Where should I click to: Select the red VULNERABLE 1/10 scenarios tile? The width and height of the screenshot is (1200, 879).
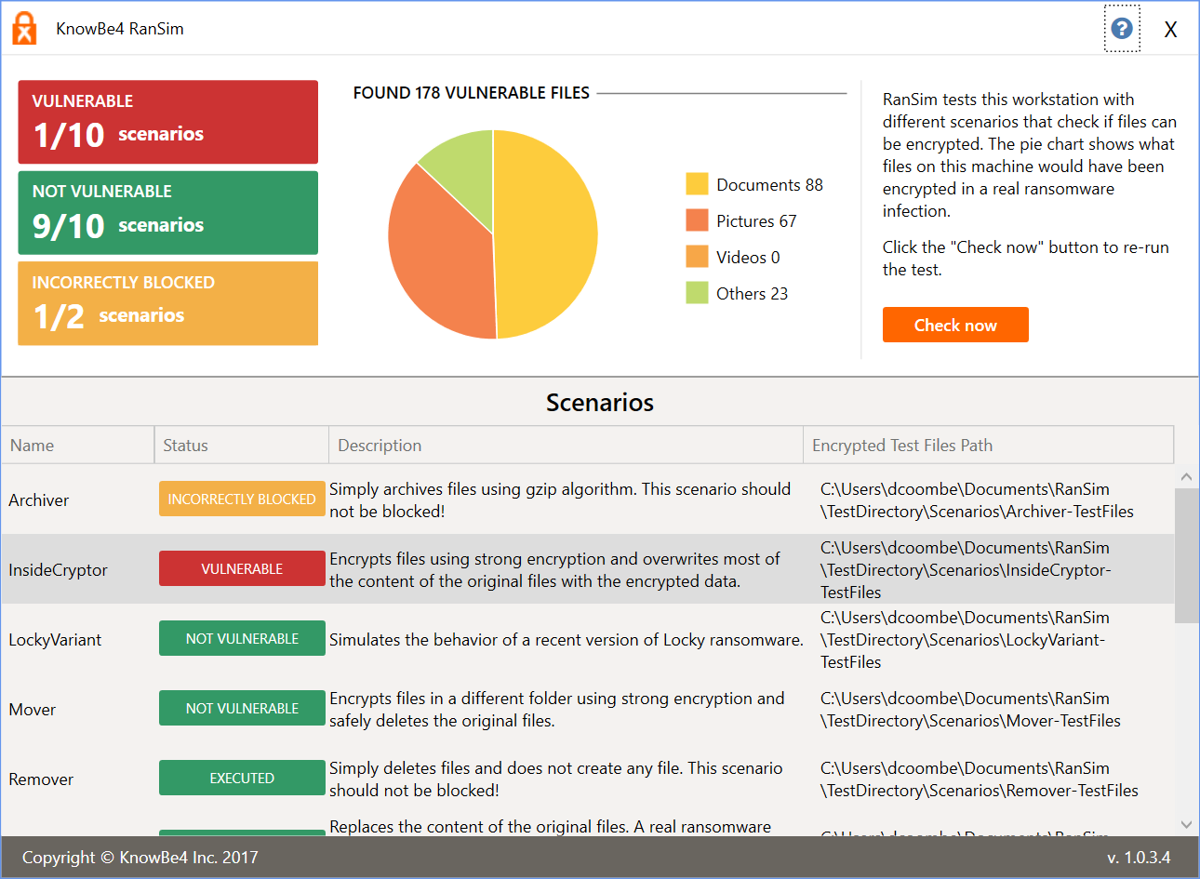168,122
